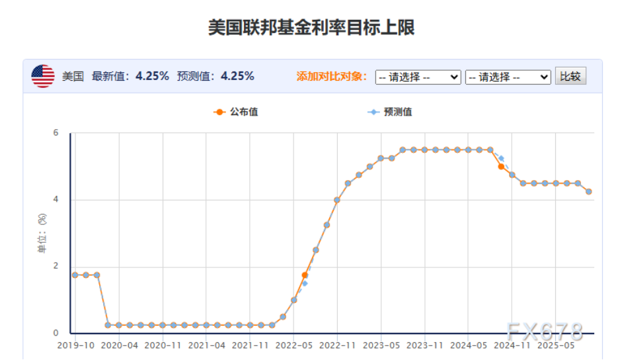Click the blue 预测值 legend diamond marker

373,112
